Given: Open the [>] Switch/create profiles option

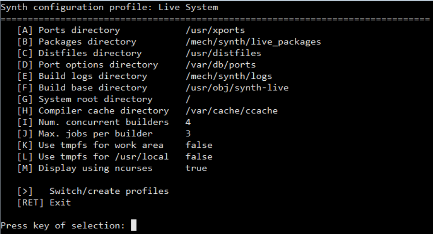Looking at the screenshot, I should coord(92,191).
